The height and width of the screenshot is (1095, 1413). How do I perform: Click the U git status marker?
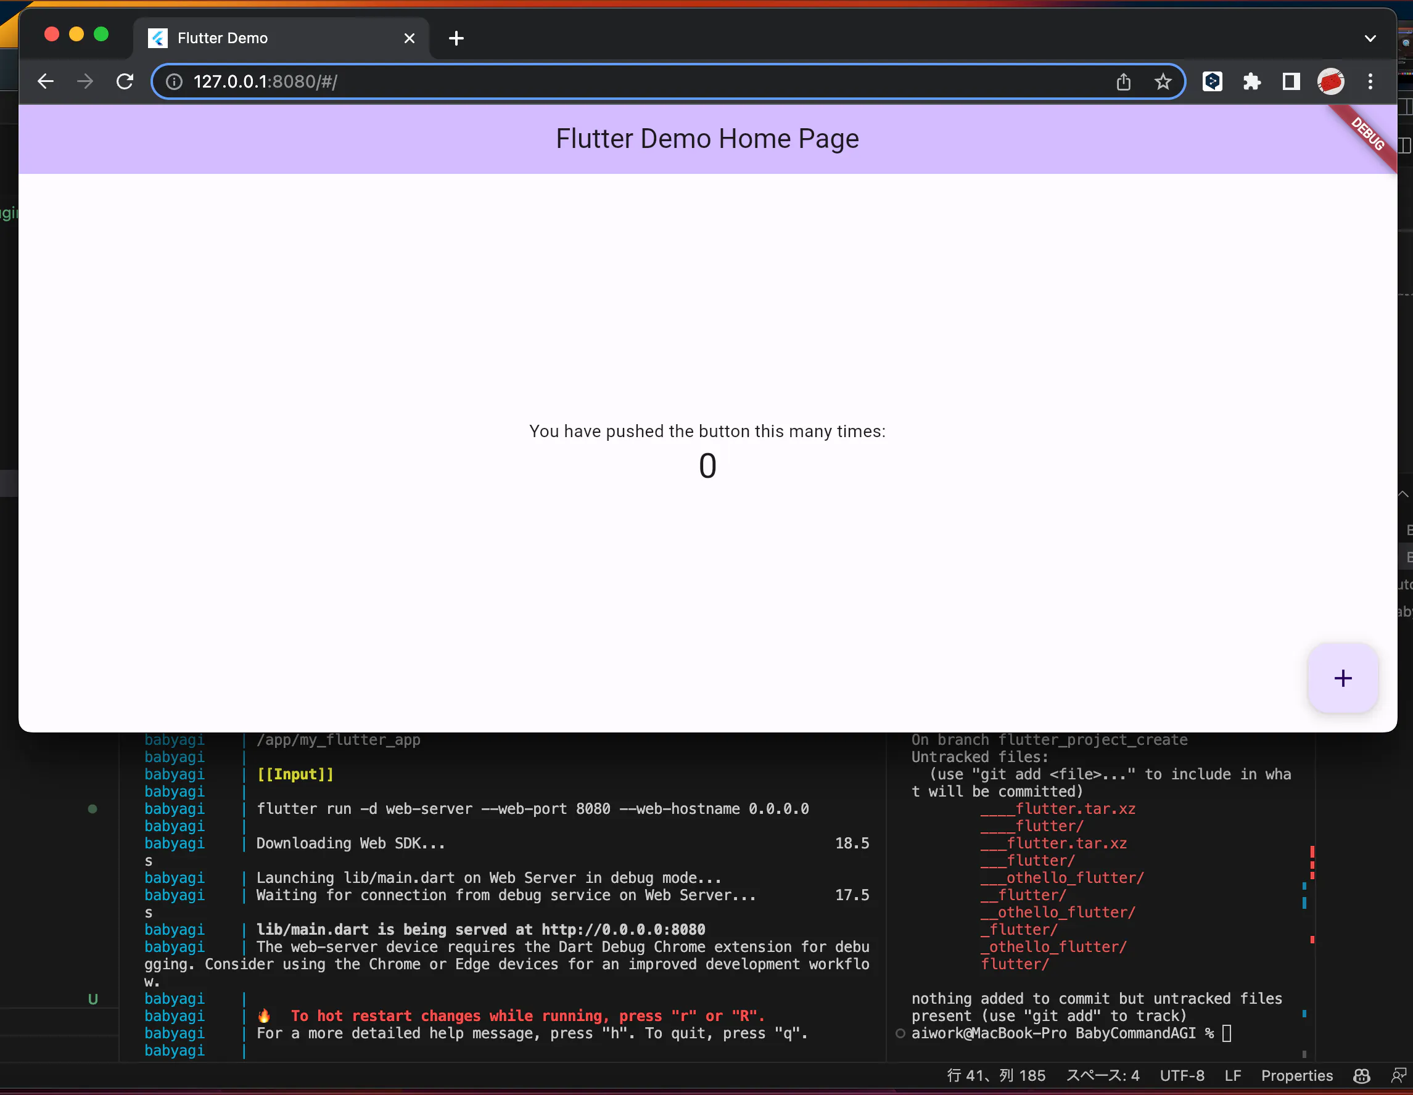pyautogui.click(x=93, y=999)
